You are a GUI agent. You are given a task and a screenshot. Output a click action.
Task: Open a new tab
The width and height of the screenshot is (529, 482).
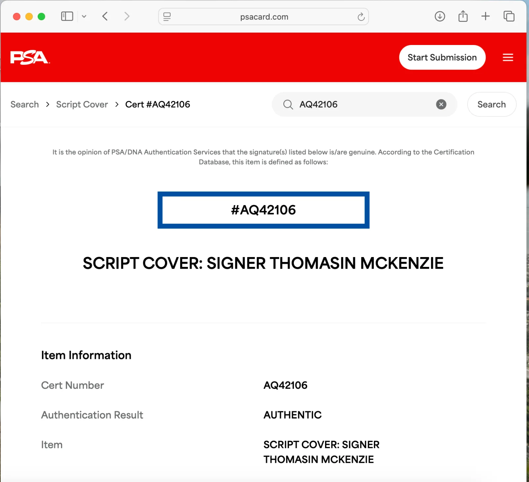pyautogui.click(x=485, y=16)
